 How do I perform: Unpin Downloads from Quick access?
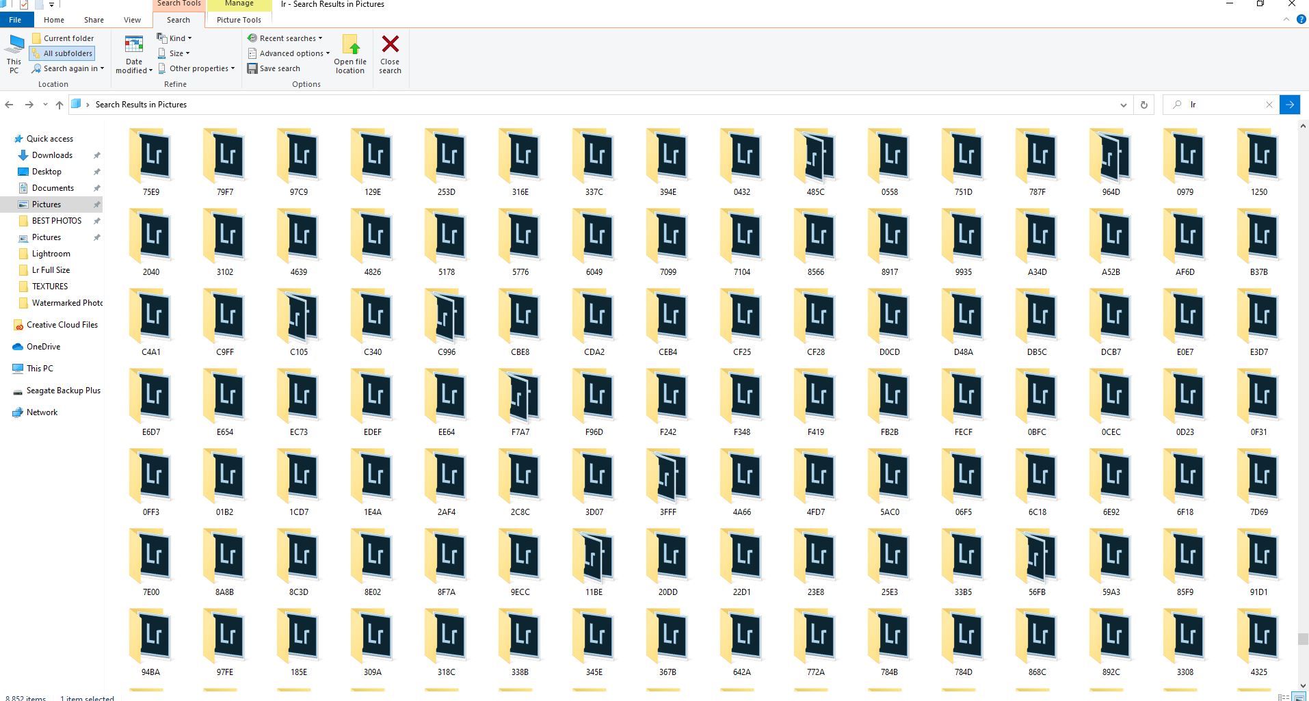97,155
